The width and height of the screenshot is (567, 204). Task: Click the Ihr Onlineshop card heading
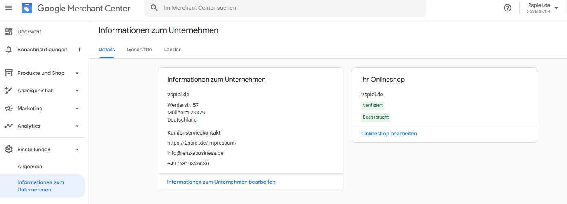[x=383, y=80]
